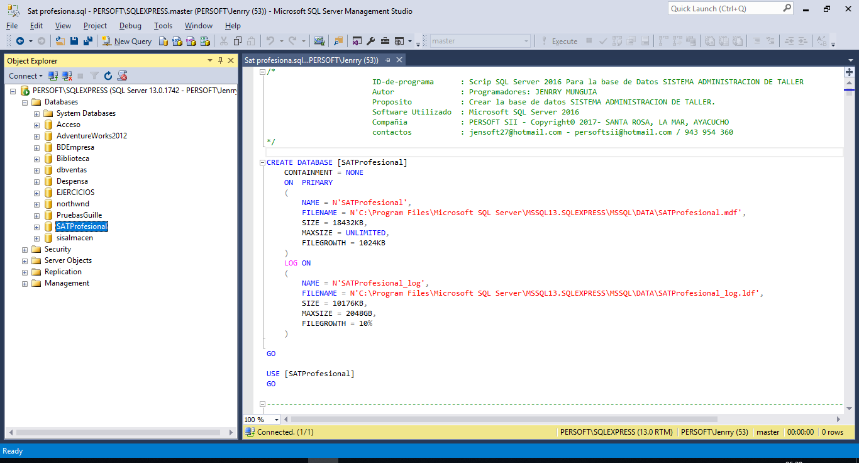The width and height of the screenshot is (859, 463).
Task: Click the Execute button
Action: 560,41
